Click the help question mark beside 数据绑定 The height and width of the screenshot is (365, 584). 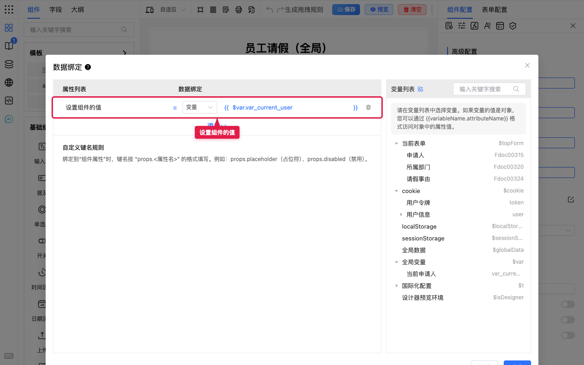[88, 67]
